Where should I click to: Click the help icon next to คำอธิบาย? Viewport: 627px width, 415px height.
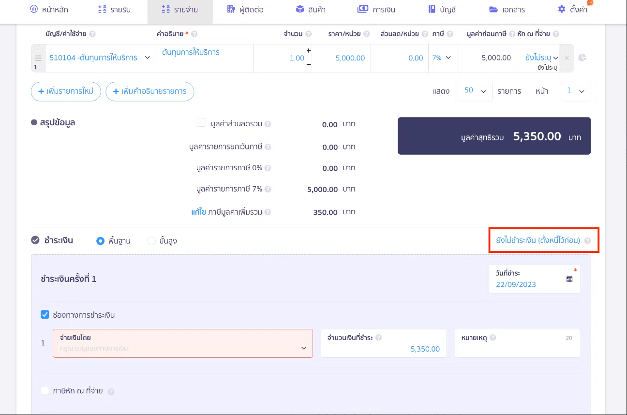point(194,34)
